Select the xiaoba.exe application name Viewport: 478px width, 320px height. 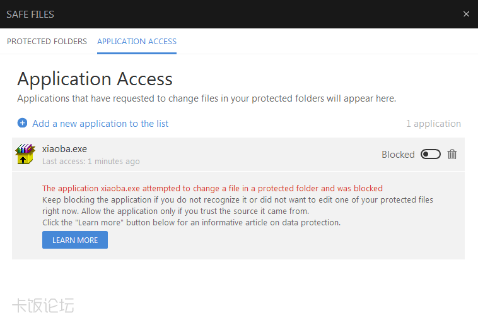coord(64,149)
